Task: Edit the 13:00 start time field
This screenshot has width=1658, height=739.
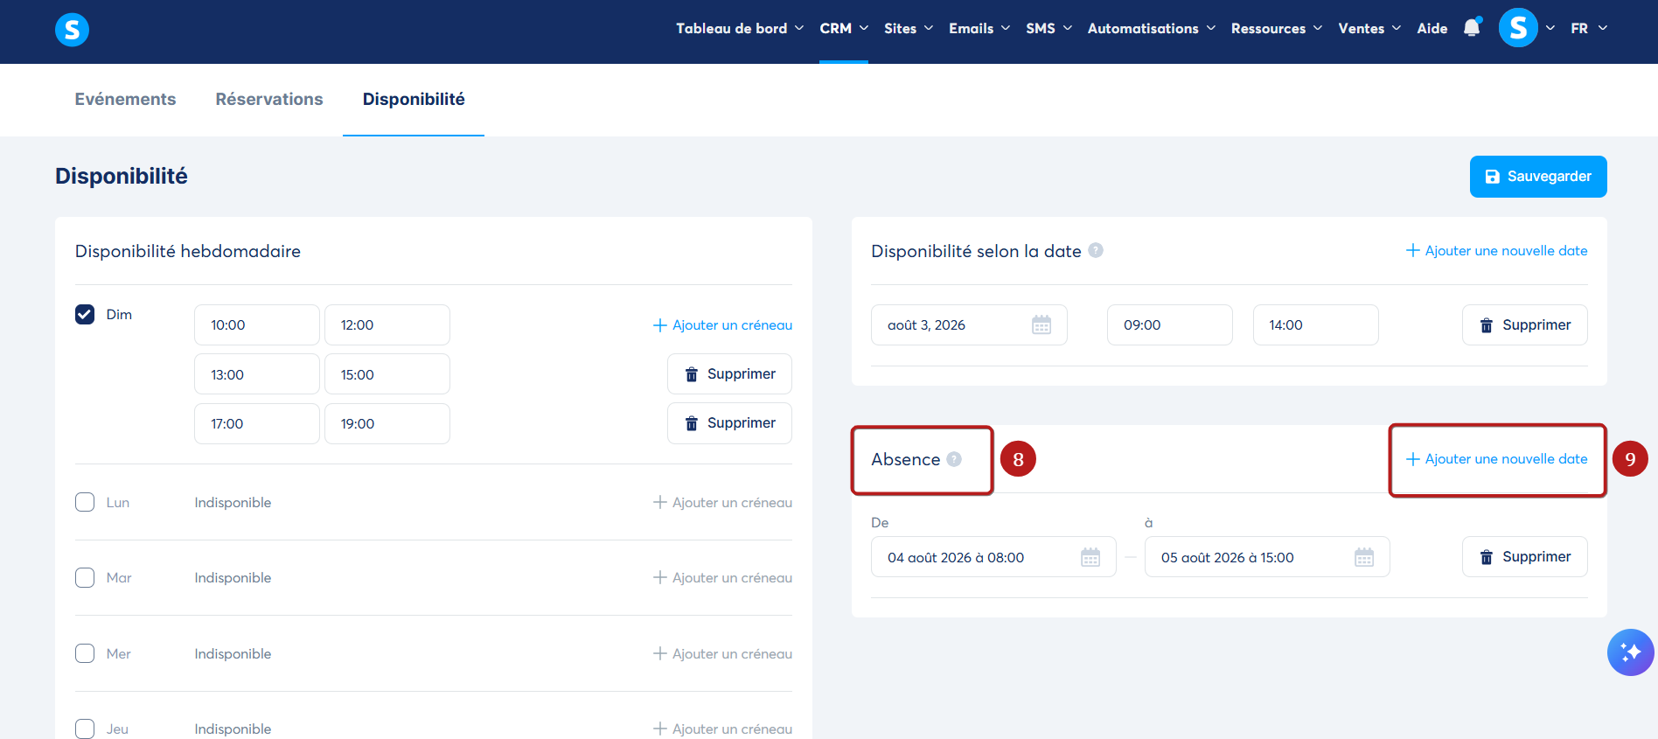Action: coord(257,374)
